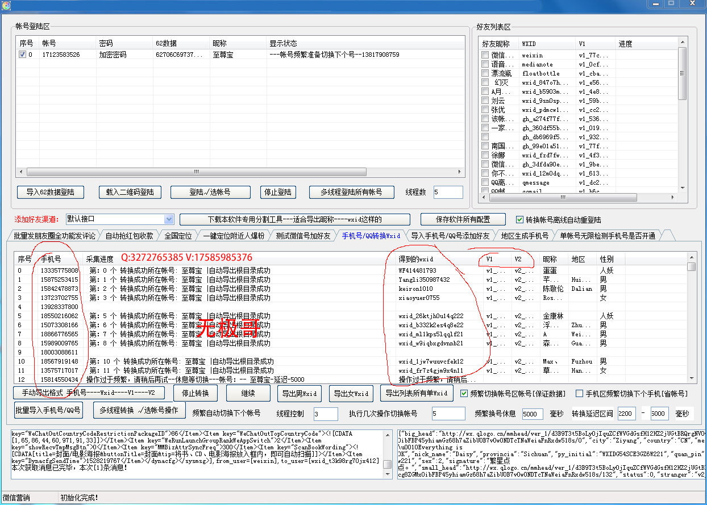Click the application icon in the title bar
This screenshot has height=505, width=707.
(x=7, y=4)
